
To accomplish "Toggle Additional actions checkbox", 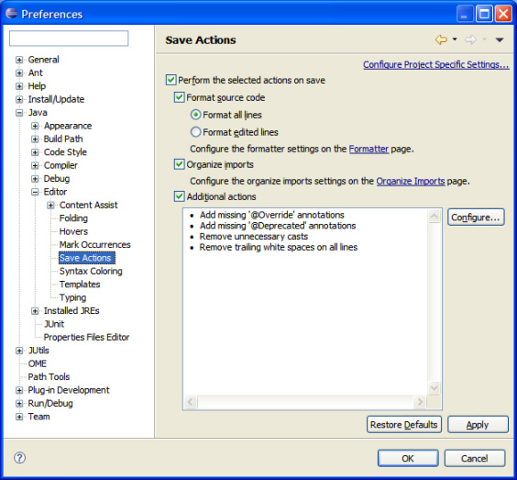I will point(179,196).
